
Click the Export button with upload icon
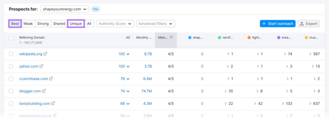[309, 24]
